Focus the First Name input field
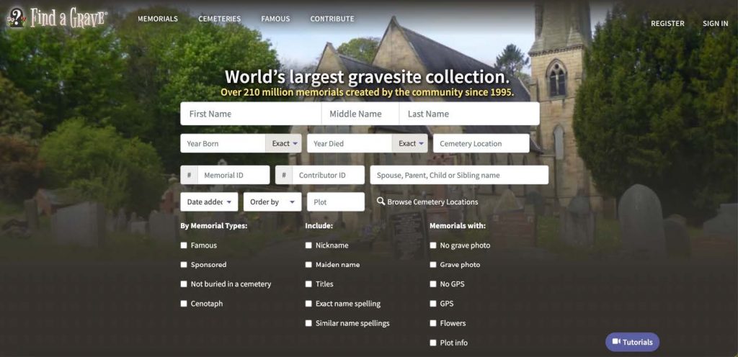738x357 pixels. [x=251, y=114]
